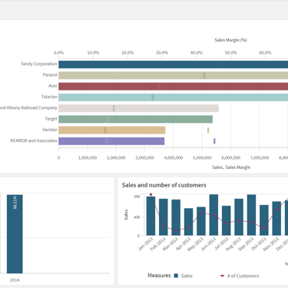Select the 2014 bar labeled 58.22M
288x288 pixels.
point(15,234)
